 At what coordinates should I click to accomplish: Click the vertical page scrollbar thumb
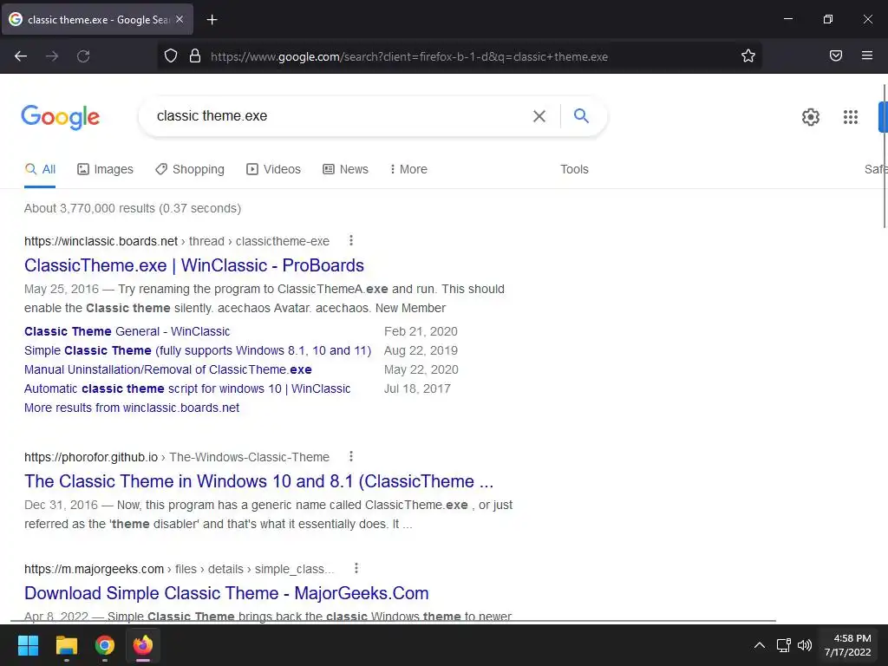click(x=884, y=156)
